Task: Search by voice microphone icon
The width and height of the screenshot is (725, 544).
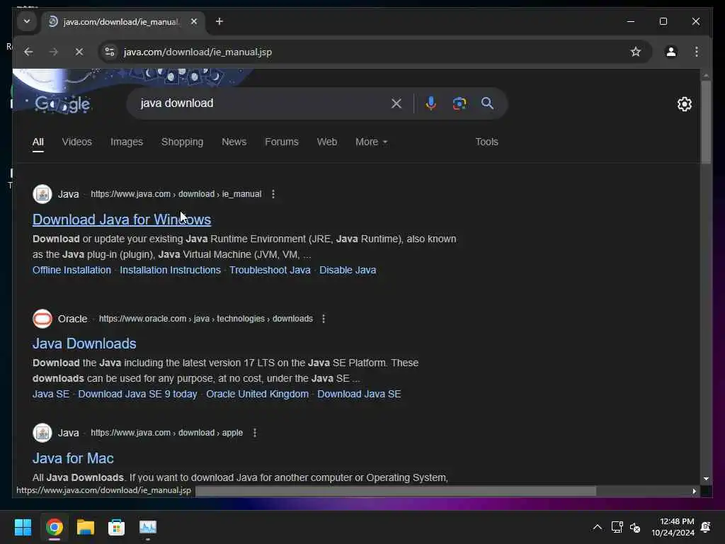Action: pyautogui.click(x=430, y=103)
